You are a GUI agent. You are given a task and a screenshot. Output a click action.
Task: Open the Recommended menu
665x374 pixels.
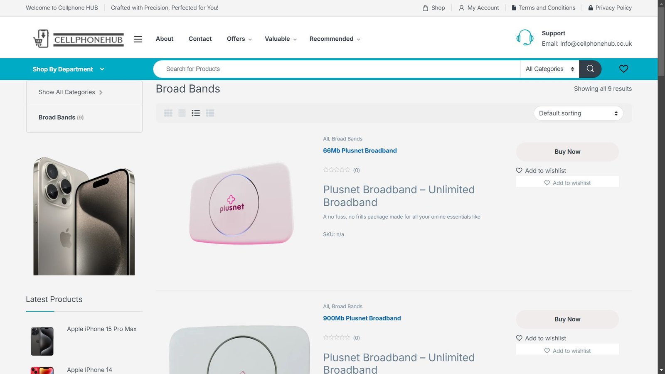tap(335, 39)
